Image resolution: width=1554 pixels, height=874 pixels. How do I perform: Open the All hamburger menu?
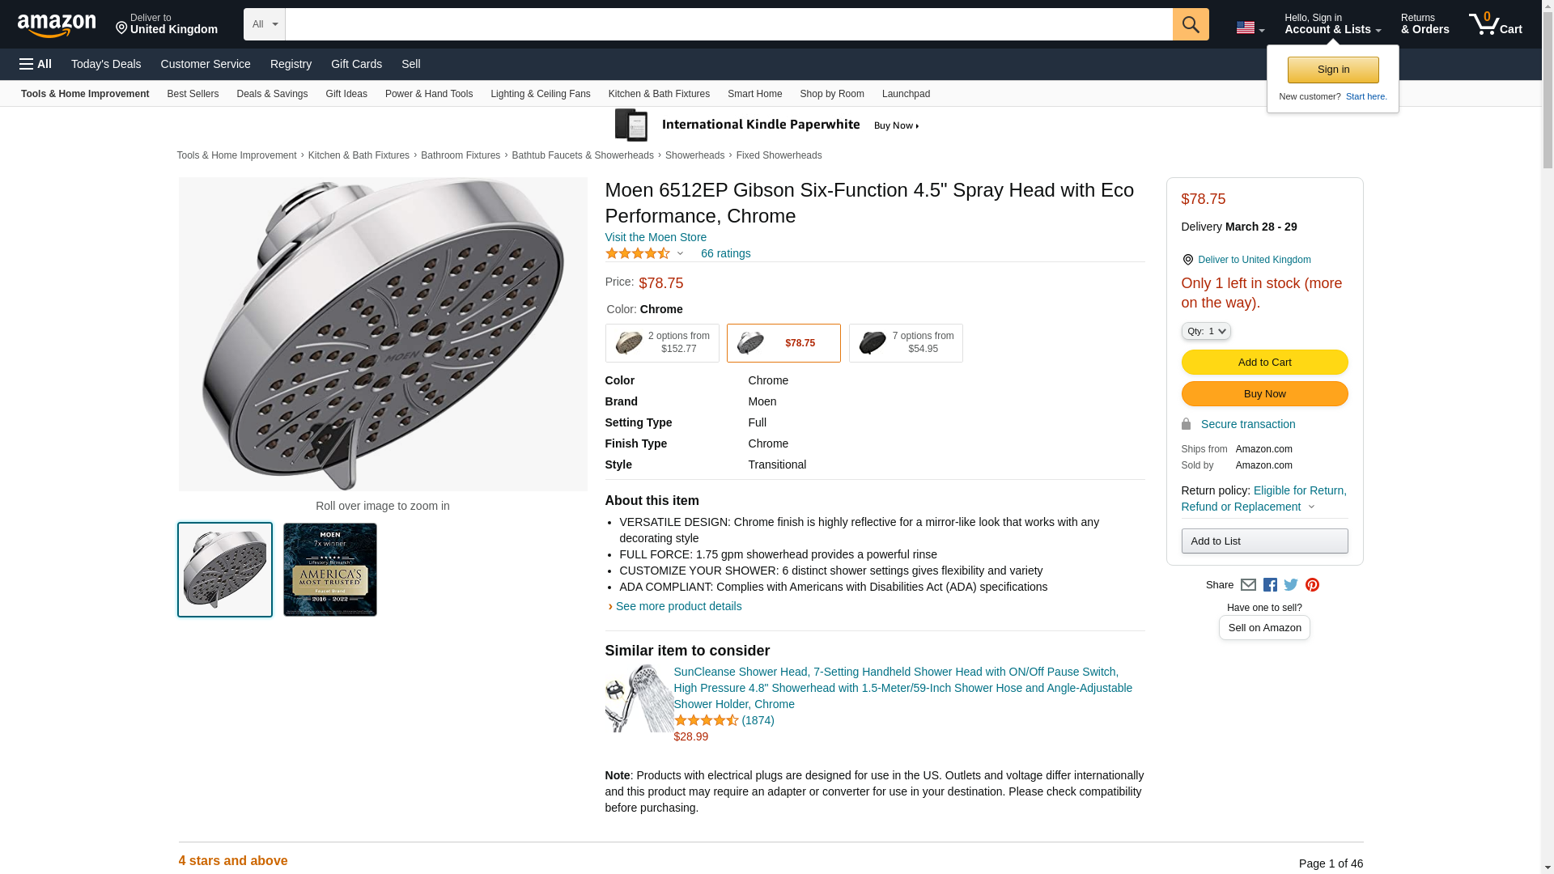tap(36, 64)
